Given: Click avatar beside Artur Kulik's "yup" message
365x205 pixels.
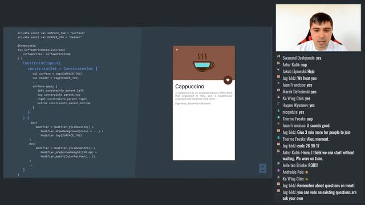Looking at the screenshot, I should 278,63.
